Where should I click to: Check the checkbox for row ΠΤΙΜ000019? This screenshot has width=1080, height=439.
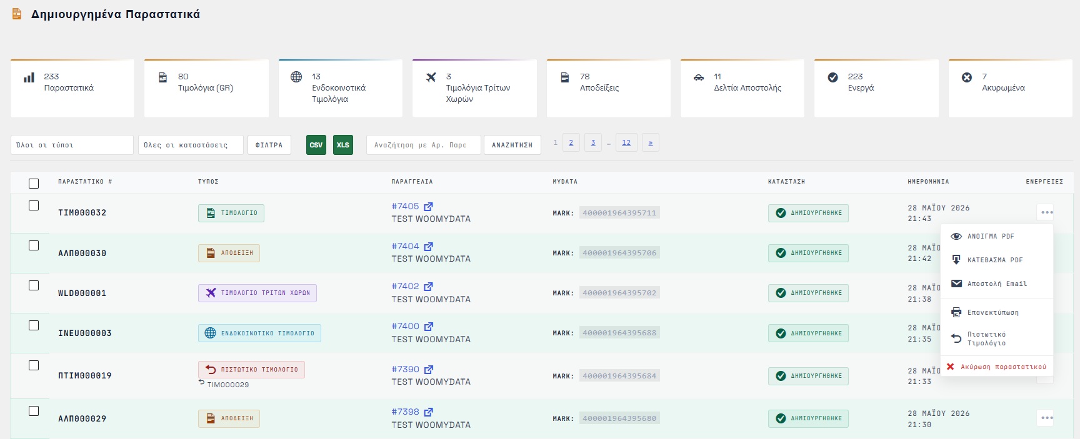(34, 365)
